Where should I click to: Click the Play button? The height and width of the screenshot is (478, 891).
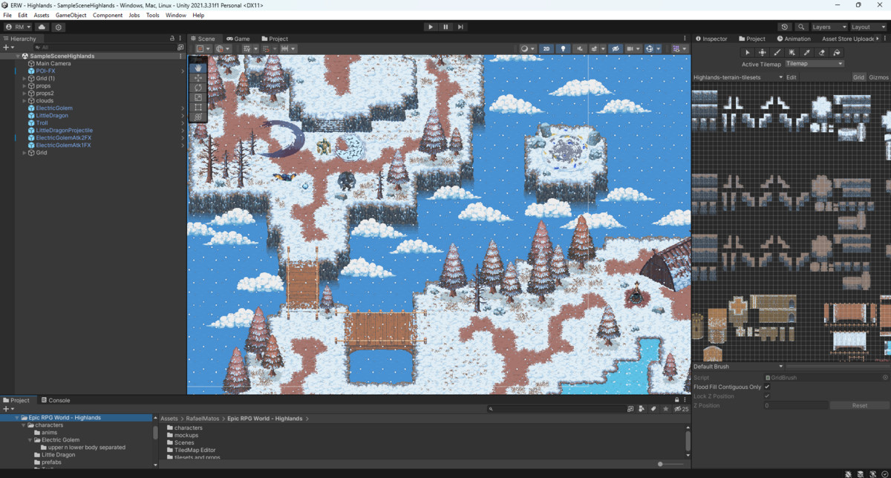pos(431,27)
